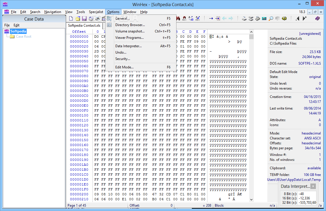Select the Softpedia case tree item
Viewport: 326px width, 211px height.
pos(18,31)
